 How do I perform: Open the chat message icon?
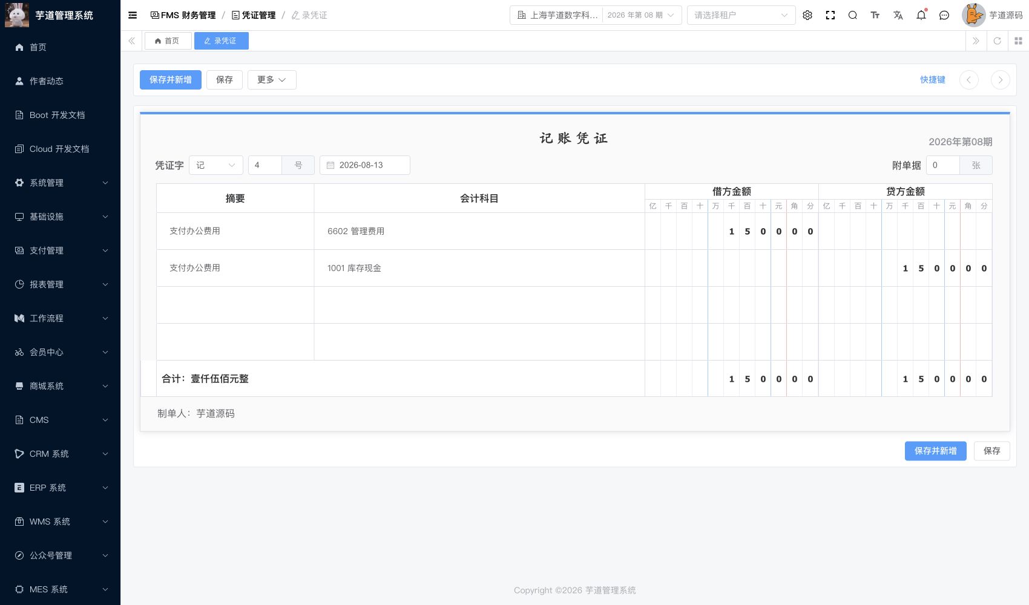(x=944, y=15)
